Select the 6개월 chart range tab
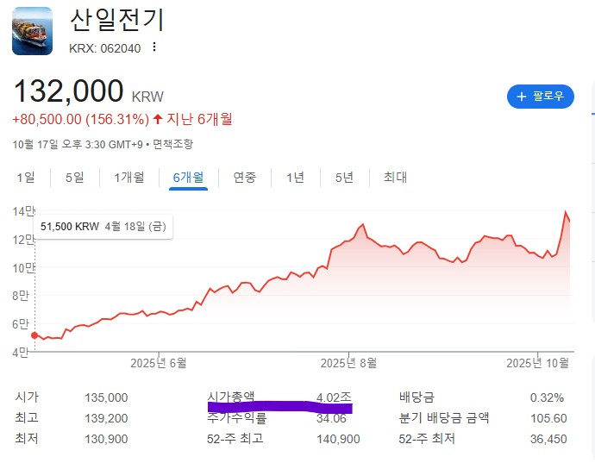 point(188,178)
